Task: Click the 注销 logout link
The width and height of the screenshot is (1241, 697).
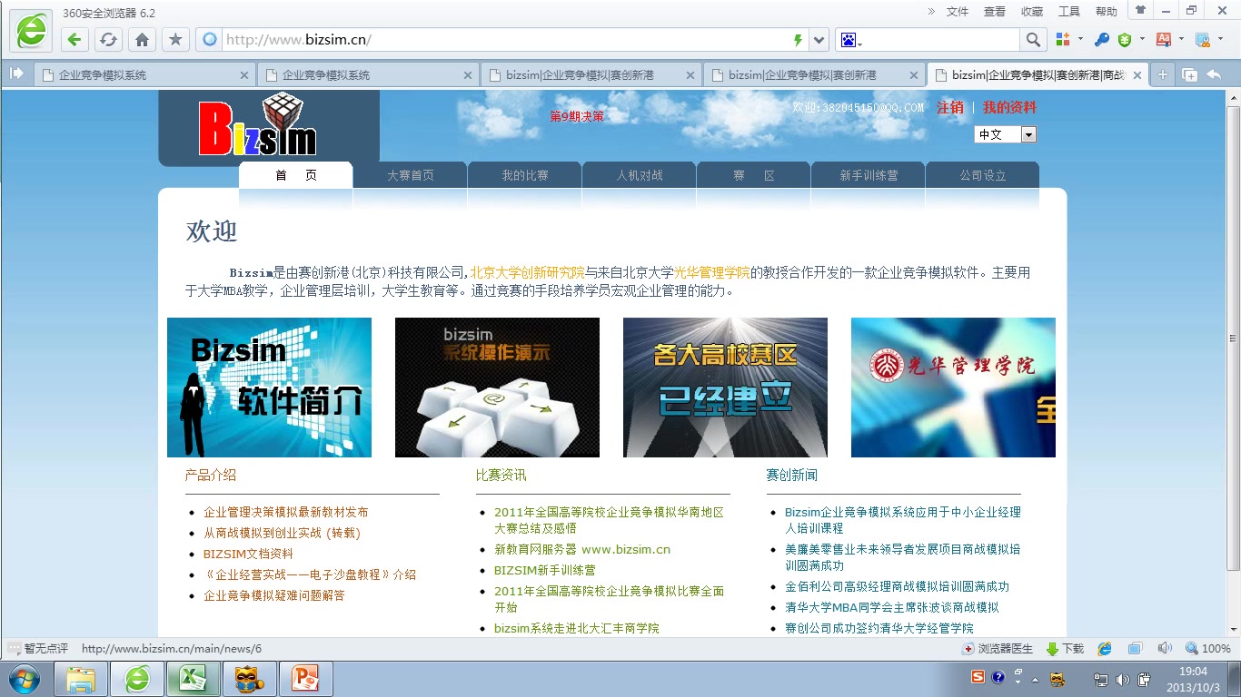Action: point(950,107)
